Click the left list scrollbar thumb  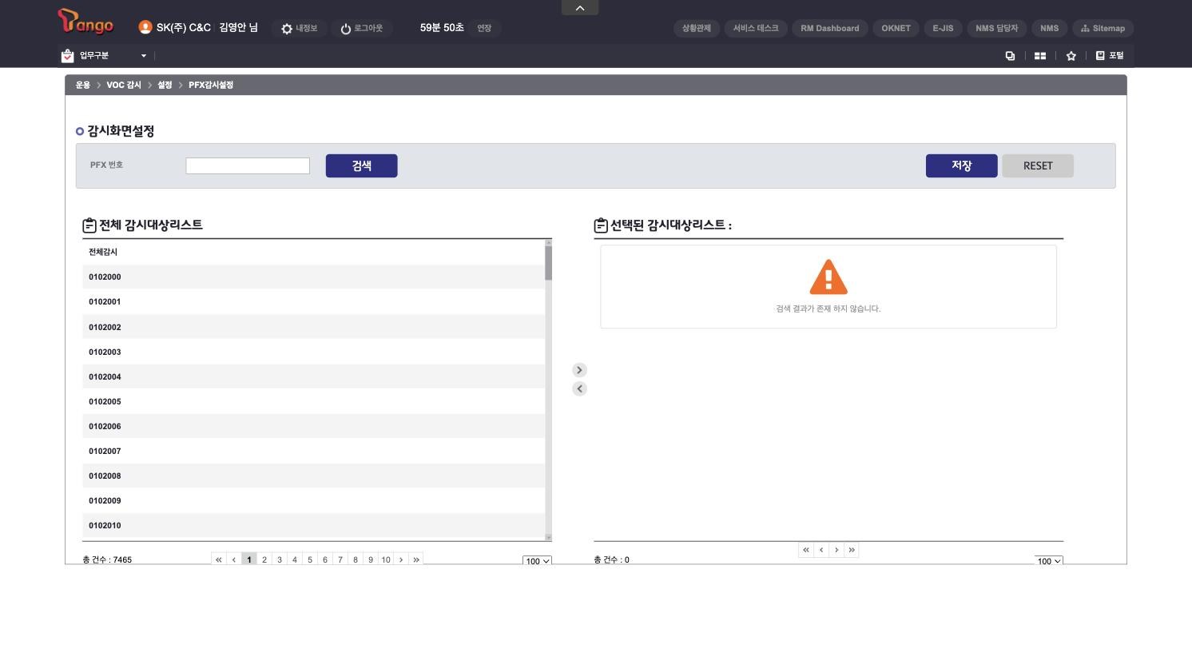click(x=549, y=263)
